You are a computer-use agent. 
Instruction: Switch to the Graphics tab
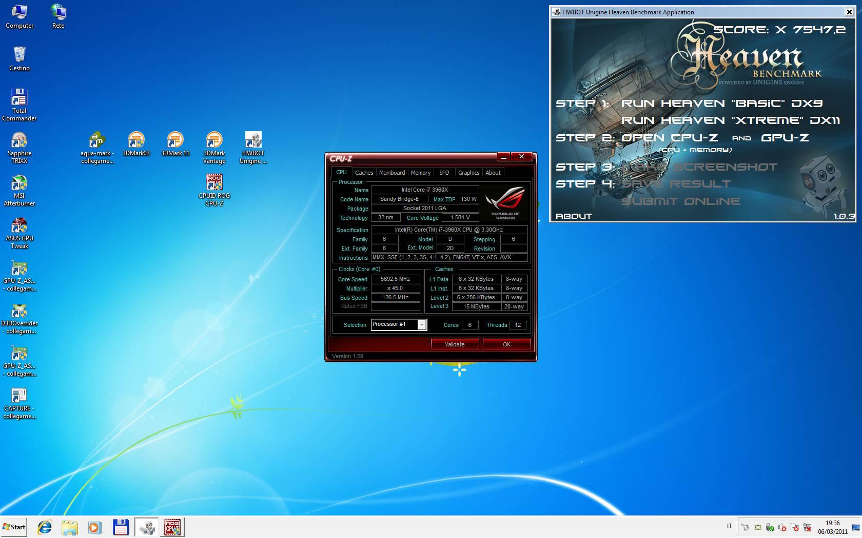point(468,173)
